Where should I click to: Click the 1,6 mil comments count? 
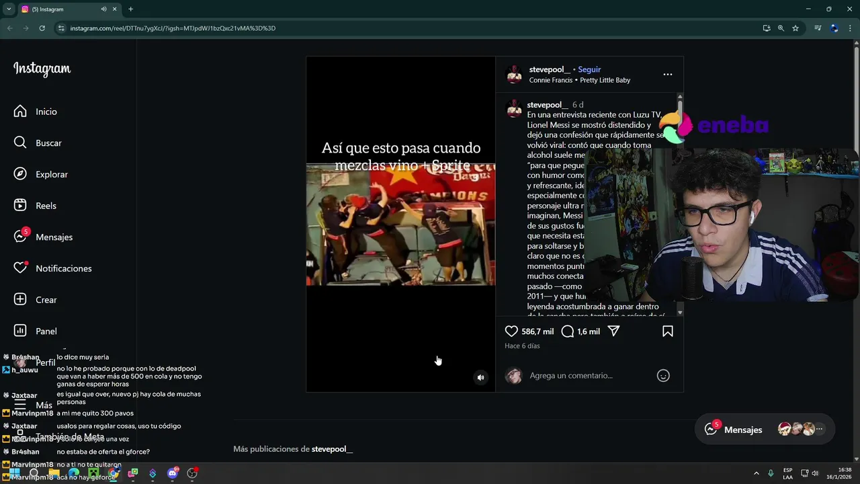point(589,331)
